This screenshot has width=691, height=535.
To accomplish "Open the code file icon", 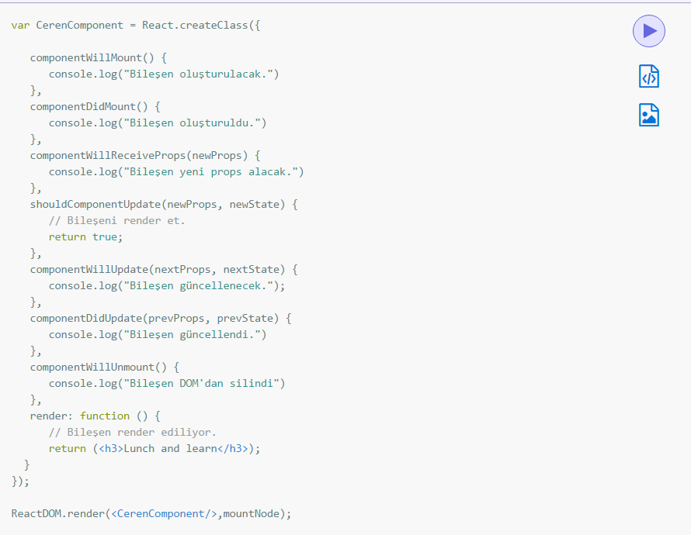I will pos(649,77).
